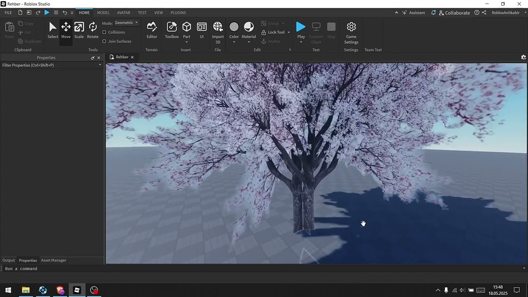Screen dimensions: 528x297
Task: Open the UI editor
Action: click(x=202, y=30)
